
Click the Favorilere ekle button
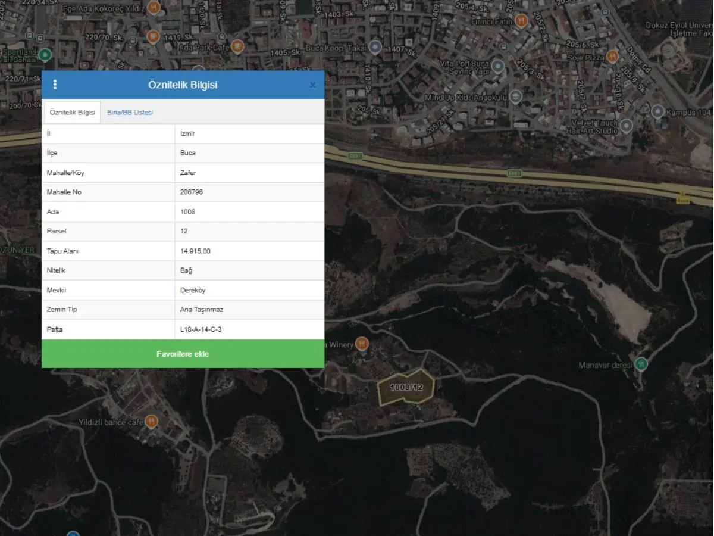[x=183, y=354]
